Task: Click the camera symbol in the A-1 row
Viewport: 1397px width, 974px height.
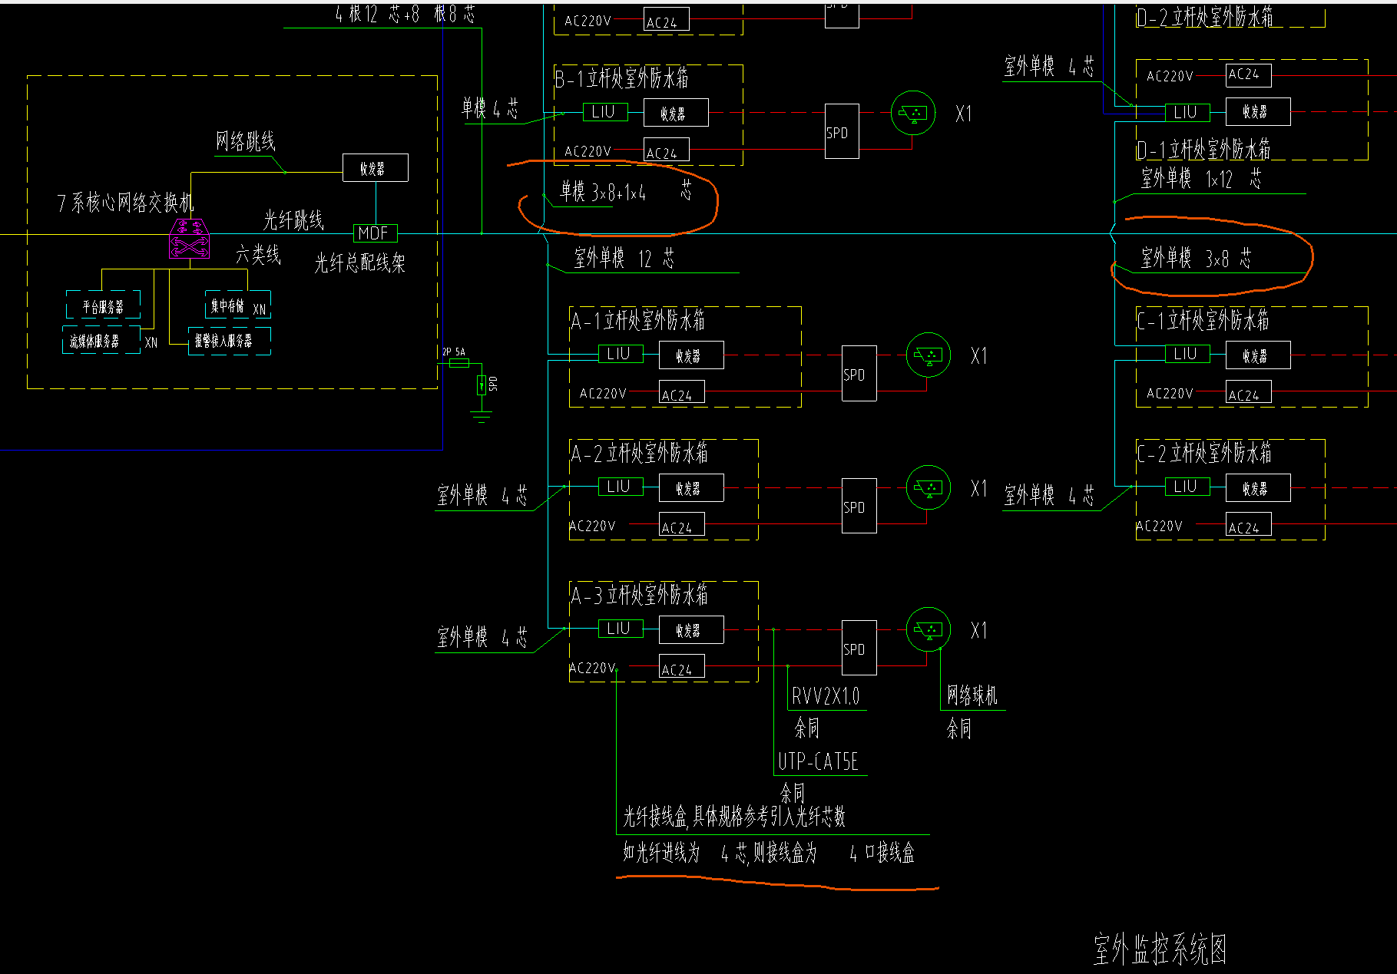Action: pos(929,355)
